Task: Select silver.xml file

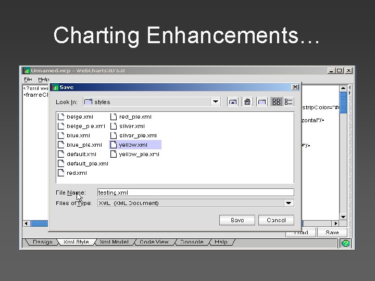Action: (128, 126)
